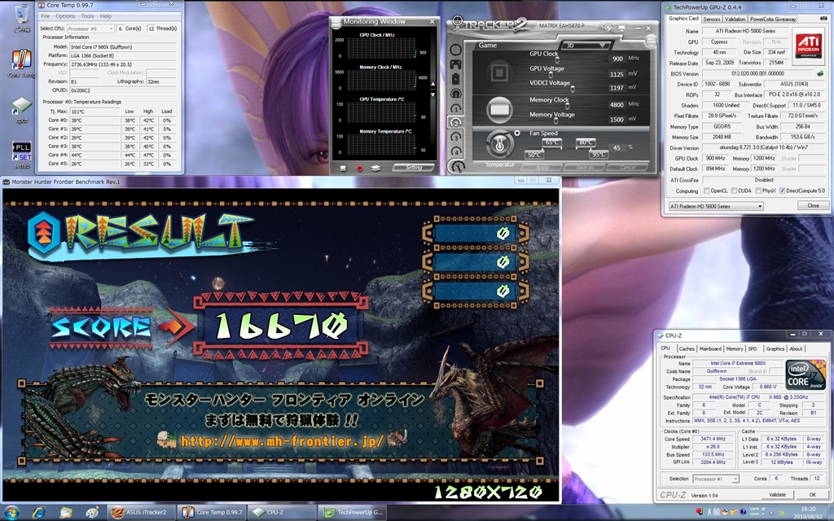Click the Setting button in Monitoring Window

[x=413, y=168]
